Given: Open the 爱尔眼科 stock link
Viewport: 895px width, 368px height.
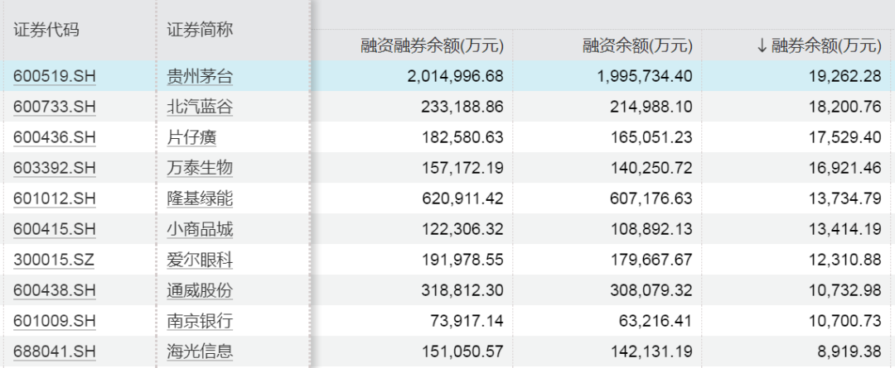Looking at the screenshot, I should pos(200,260).
